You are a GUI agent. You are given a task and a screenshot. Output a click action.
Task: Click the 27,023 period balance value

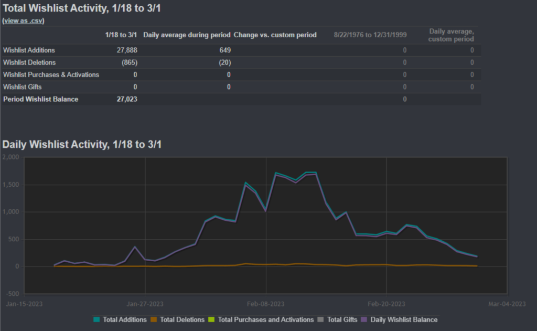pyautogui.click(x=127, y=99)
